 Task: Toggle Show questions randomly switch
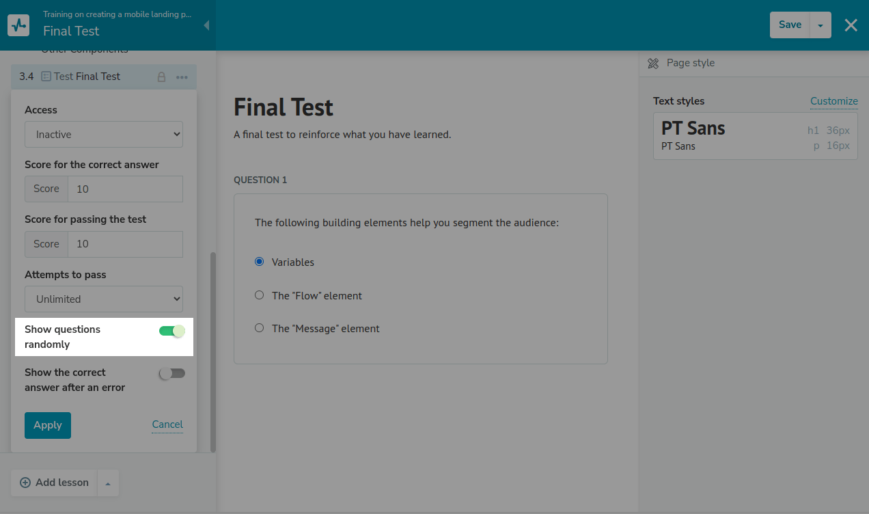[172, 332]
